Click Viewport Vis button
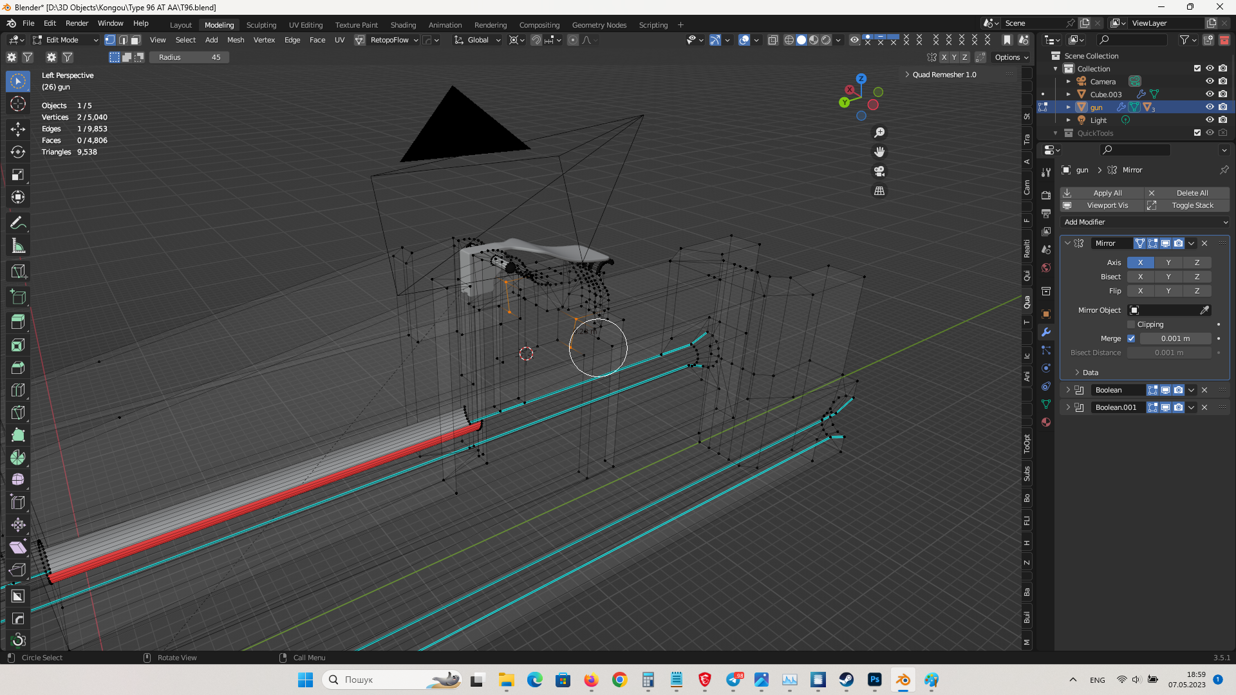Viewport: 1236px width, 695px height. click(1101, 205)
